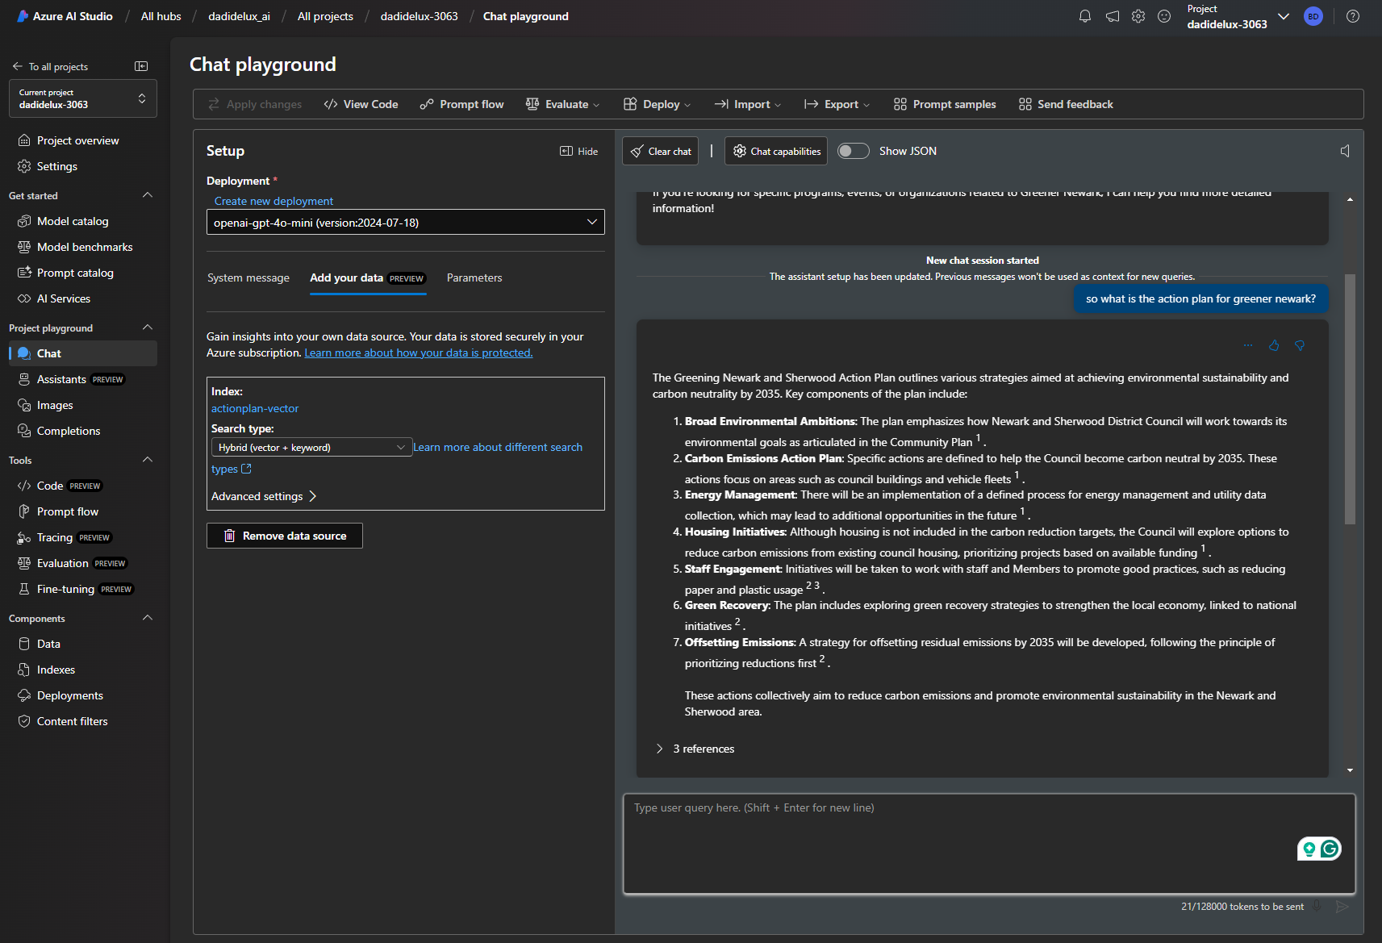The image size is (1382, 943).
Task: Open the Search type dropdown
Action: point(311,448)
